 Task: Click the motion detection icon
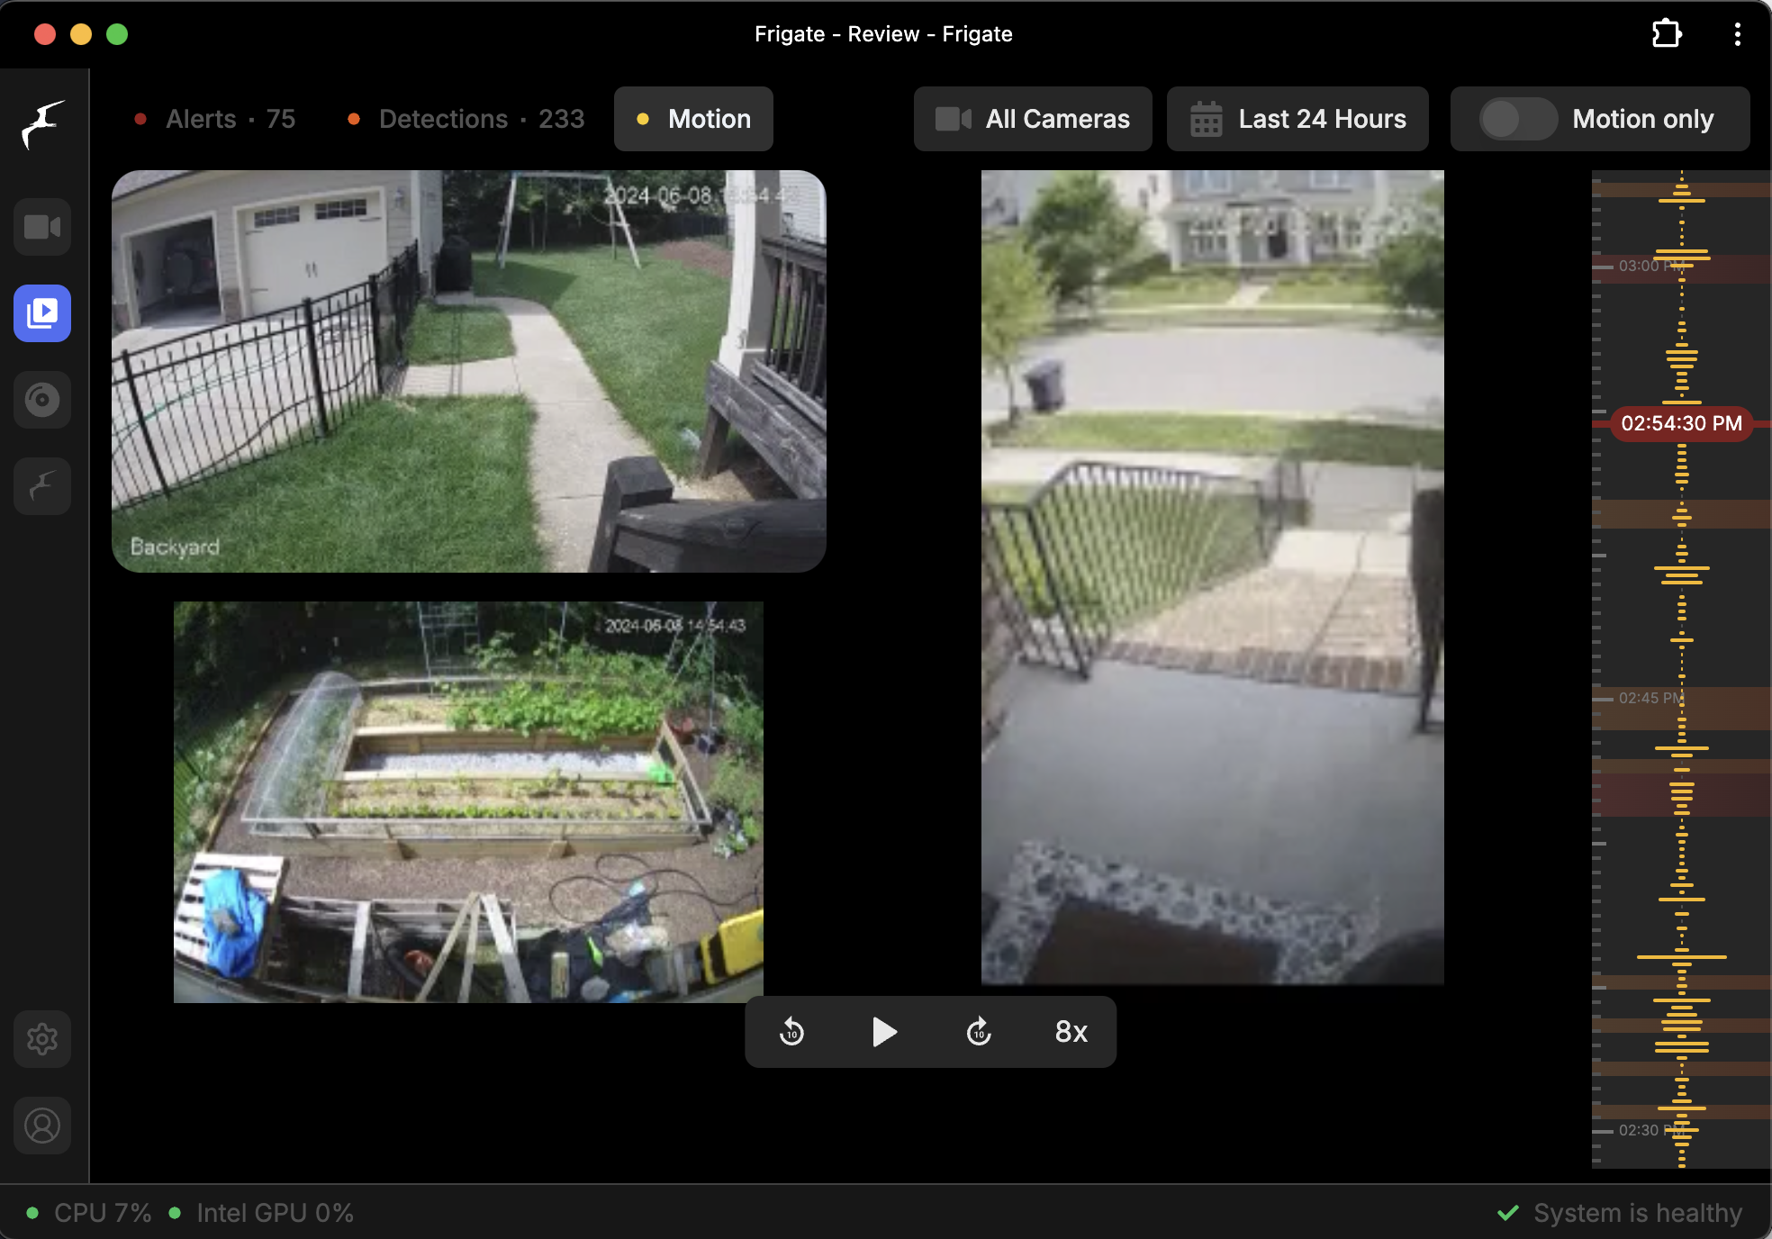[x=693, y=119]
